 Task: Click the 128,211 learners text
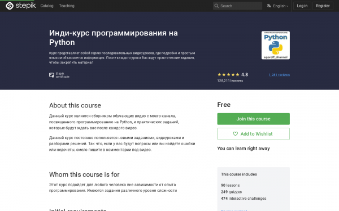tap(230, 80)
